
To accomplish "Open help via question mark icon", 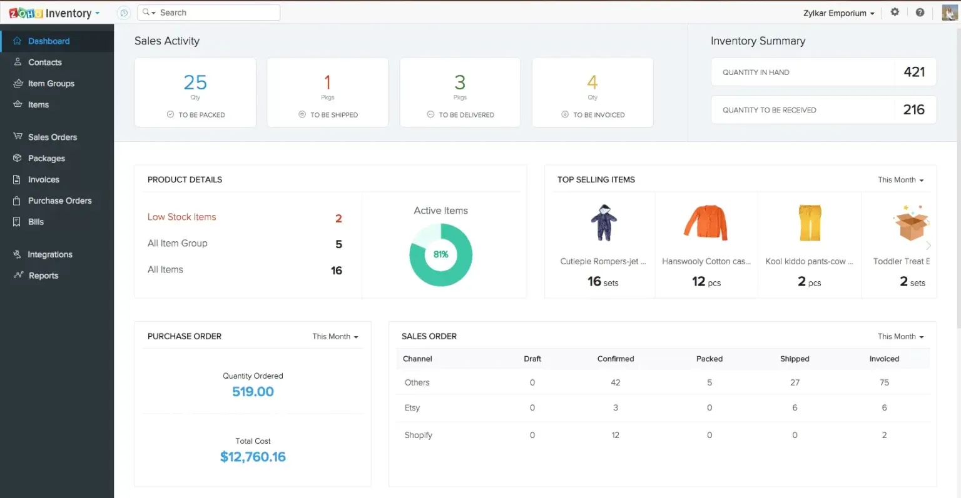I will tap(920, 12).
